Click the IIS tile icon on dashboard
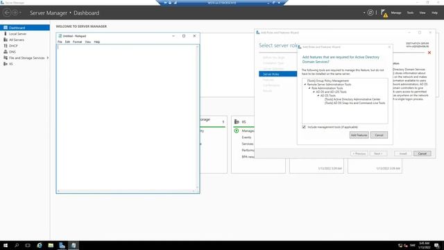This screenshot has width=444, height=250. [237, 122]
